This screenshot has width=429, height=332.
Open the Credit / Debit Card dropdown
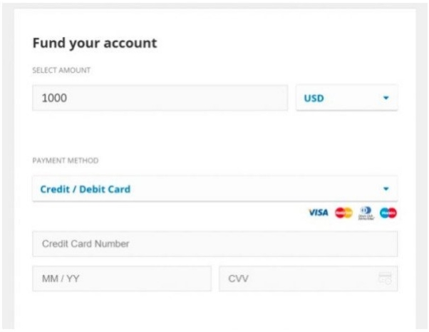(214, 189)
